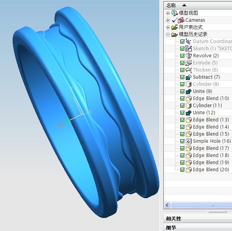Uncheck the Simple Hole (16) checkbox
Viewport: 232px width, 231px height.
tap(182, 141)
